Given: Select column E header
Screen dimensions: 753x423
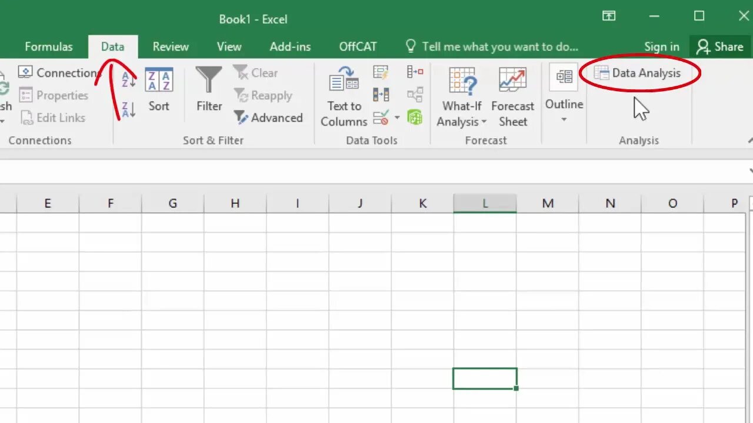Looking at the screenshot, I should (x=48, y=204).
